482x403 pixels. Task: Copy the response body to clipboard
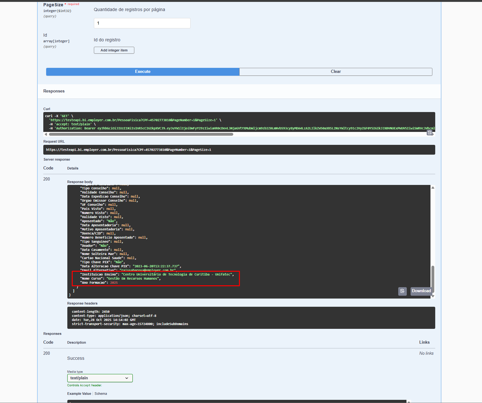tap(402, 291)
